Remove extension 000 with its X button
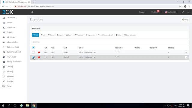Screen dimensions: 192x108 (186, 52)
